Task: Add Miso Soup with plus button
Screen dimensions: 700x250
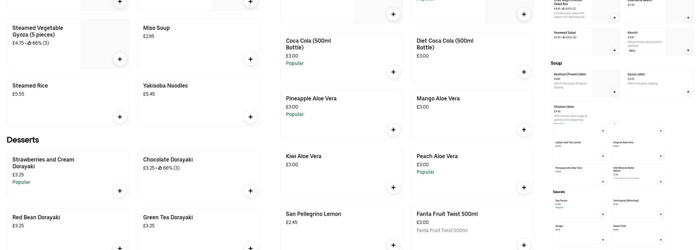Action: [250, 59]
